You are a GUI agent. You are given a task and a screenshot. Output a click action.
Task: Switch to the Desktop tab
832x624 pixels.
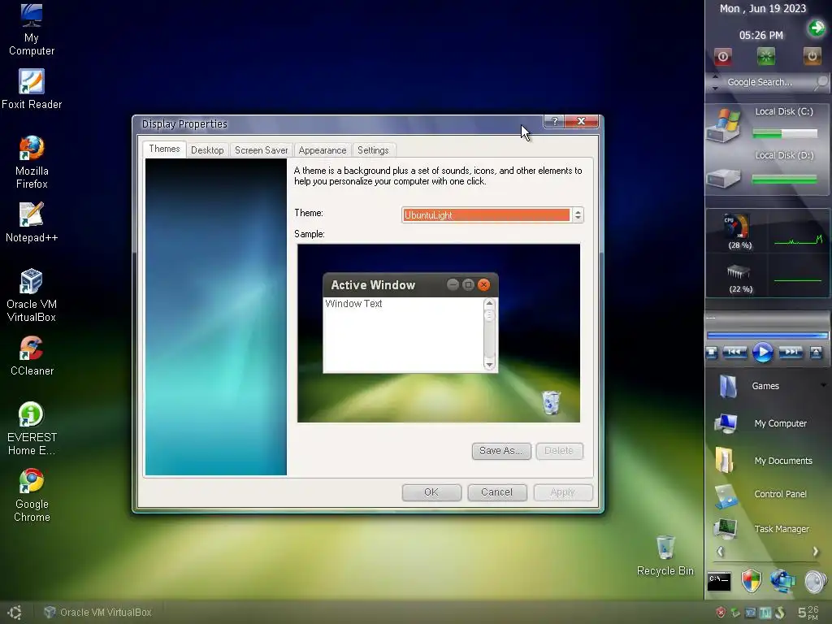pos(207,150)
